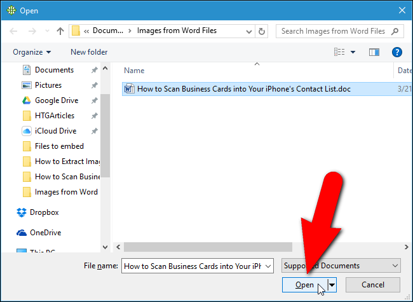Click the folder icon in address bar
The image size is (413, 302).
[x=76, y=31]
